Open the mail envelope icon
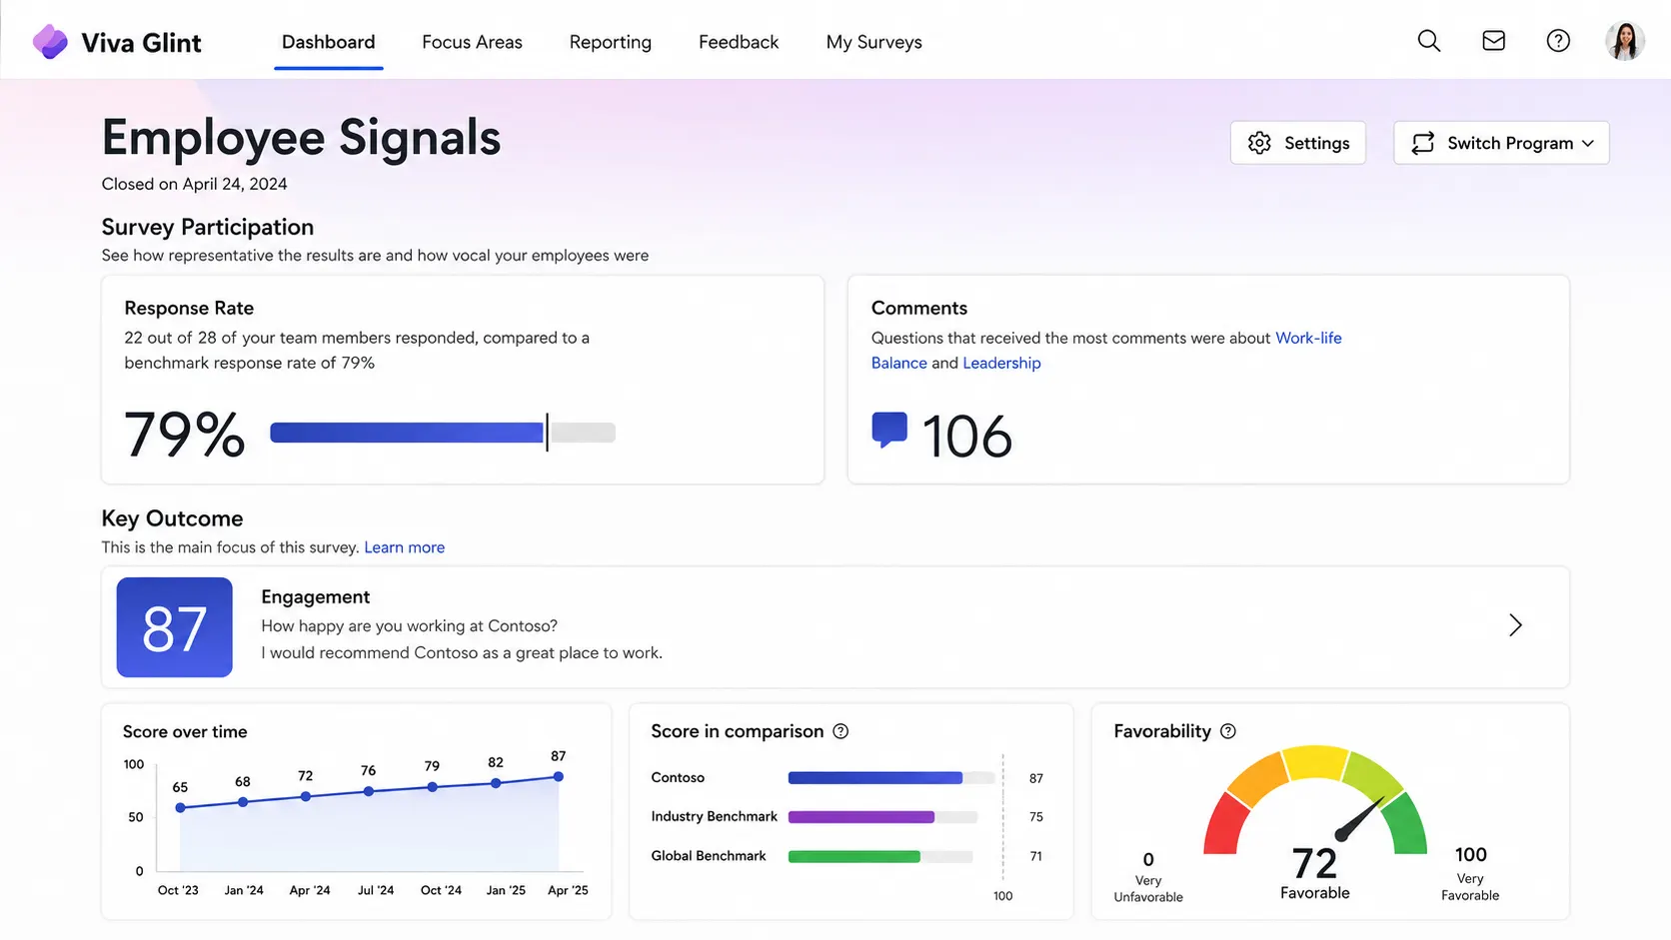The height and width of the screenshot is (940, 1671). pyautogui.click(x=1493, y=41)
